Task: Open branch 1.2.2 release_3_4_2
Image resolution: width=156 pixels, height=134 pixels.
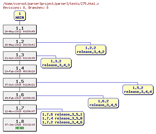Action: click(91, 50)
